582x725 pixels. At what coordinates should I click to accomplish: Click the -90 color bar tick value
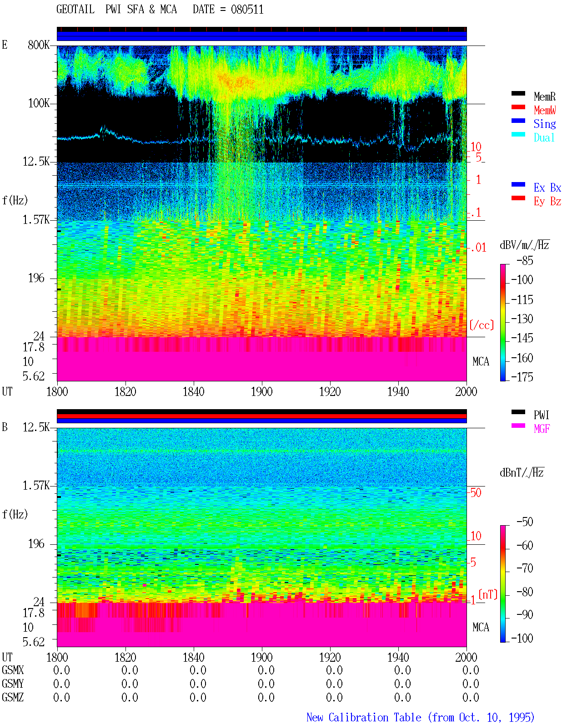point(525,614)
